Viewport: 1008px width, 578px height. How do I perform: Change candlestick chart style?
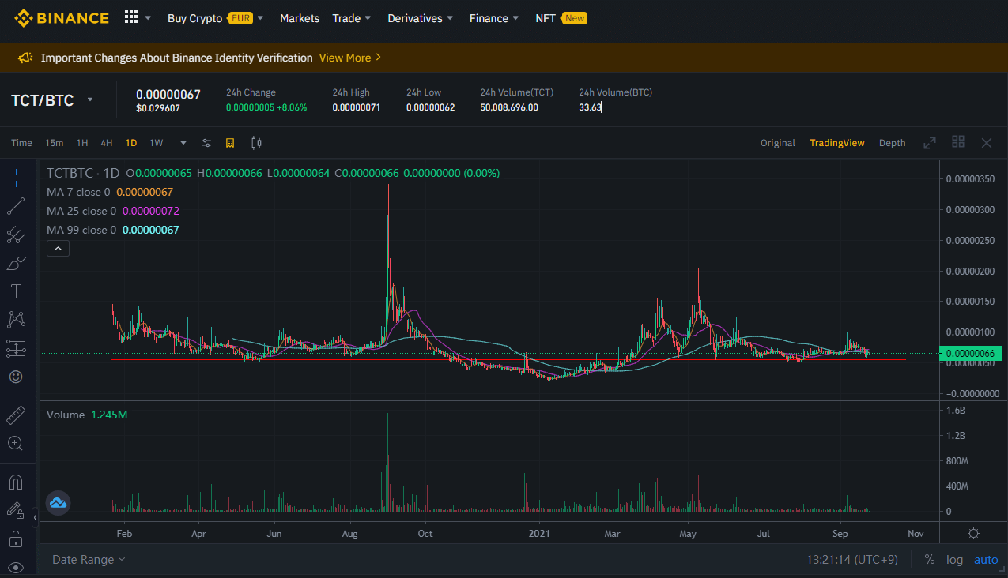click(256, 143)
